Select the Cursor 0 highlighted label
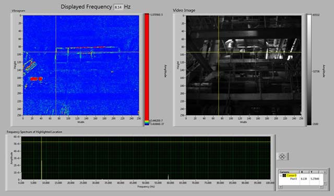This screenshot has width=334, height=196. (x=291, y=176)
